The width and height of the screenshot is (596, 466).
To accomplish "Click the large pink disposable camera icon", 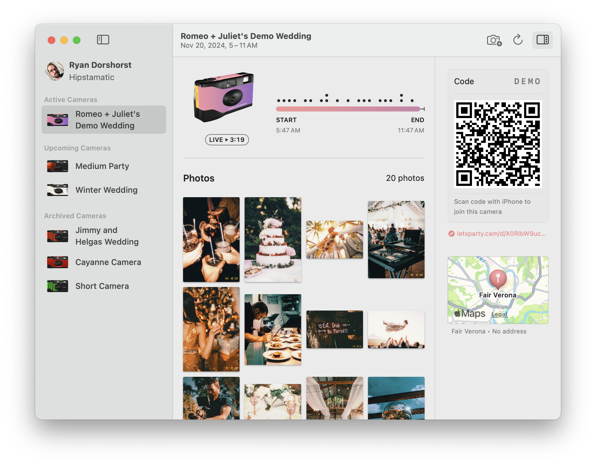I will [224, 97].
